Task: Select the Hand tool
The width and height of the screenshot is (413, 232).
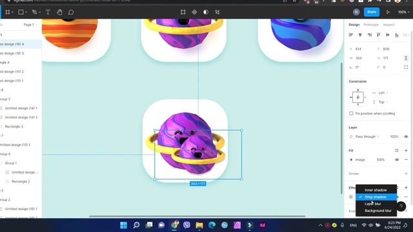Action: pyautogui.click(x=59, y=12)
